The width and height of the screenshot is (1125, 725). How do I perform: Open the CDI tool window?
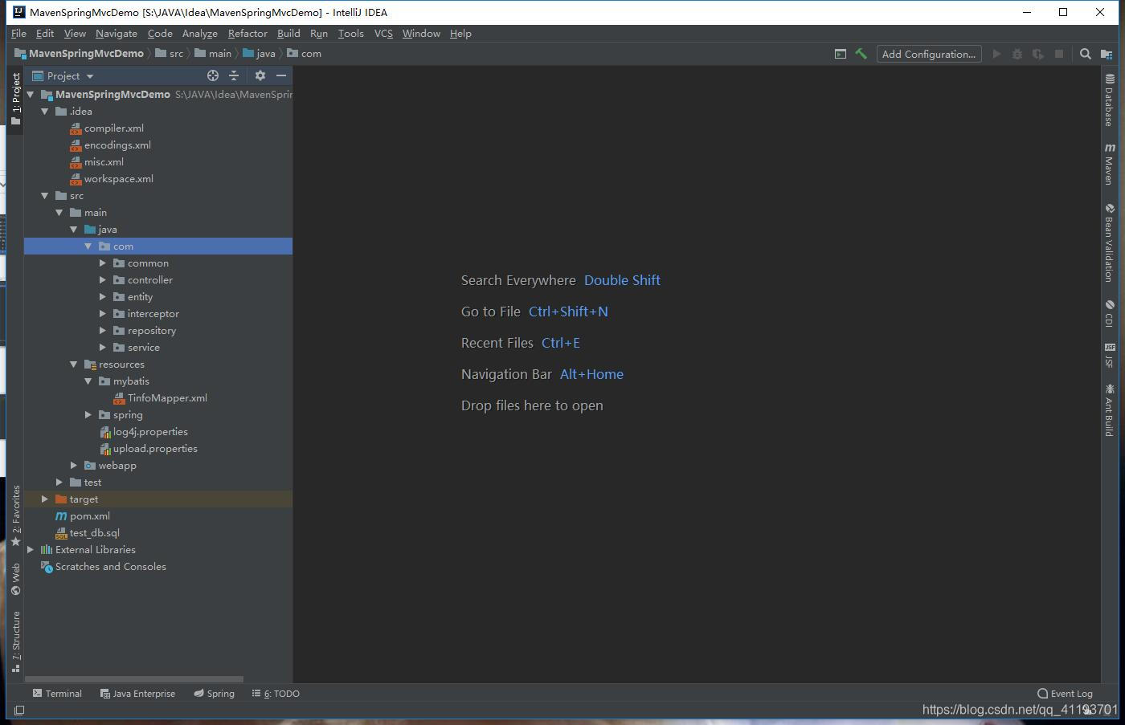pos(1109,313)
